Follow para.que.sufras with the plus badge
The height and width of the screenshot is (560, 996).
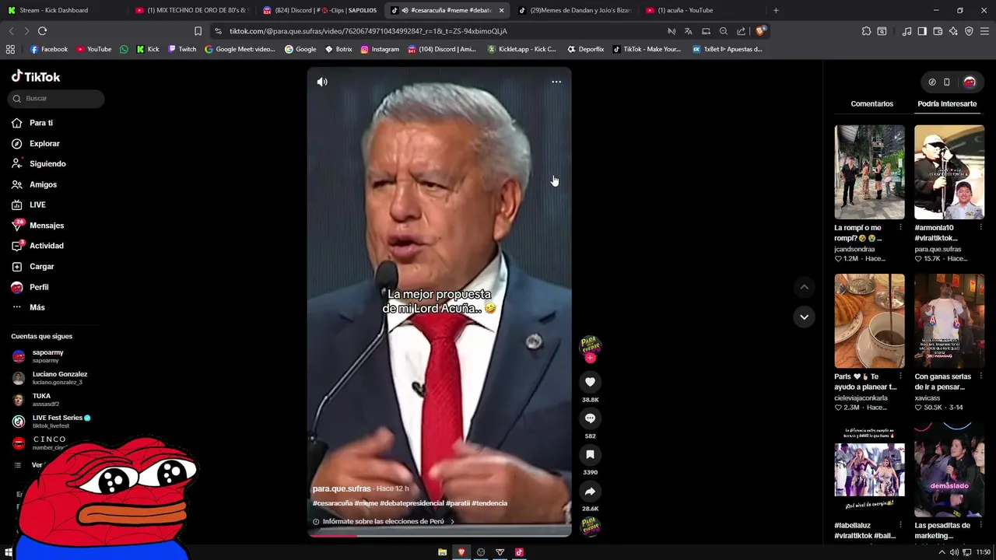click(x=591, y=358)
